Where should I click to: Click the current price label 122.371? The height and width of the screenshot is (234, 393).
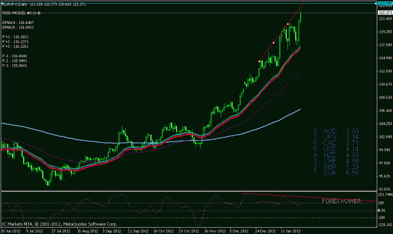pos(385,13)
